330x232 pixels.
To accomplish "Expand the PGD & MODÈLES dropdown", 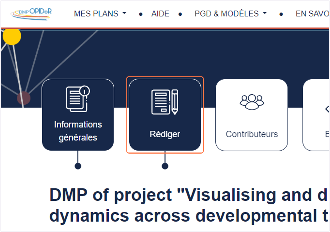I will point(231,14).
